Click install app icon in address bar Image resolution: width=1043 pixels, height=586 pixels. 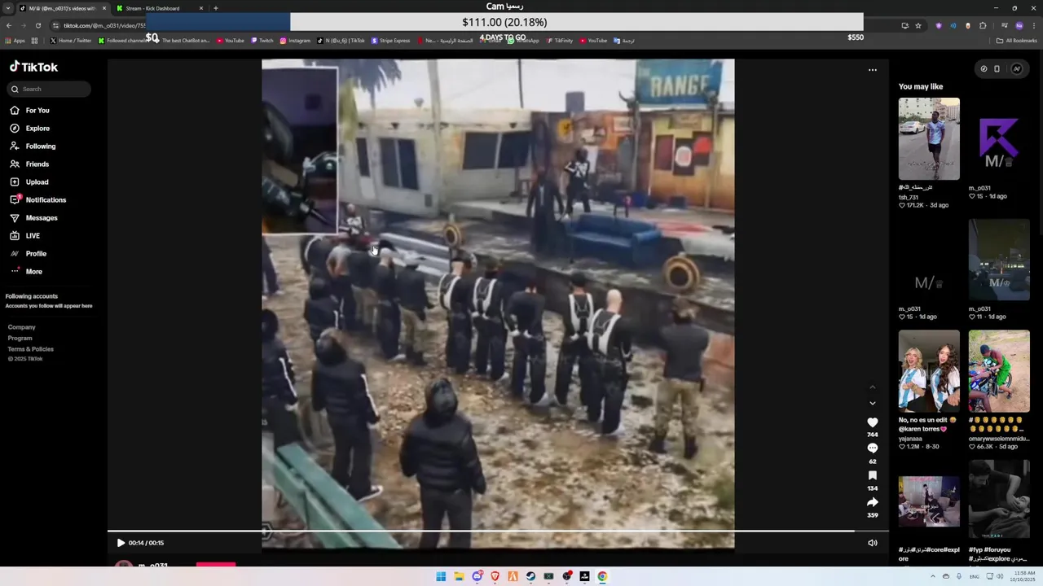pyautogui.click(x=904, y=25)
